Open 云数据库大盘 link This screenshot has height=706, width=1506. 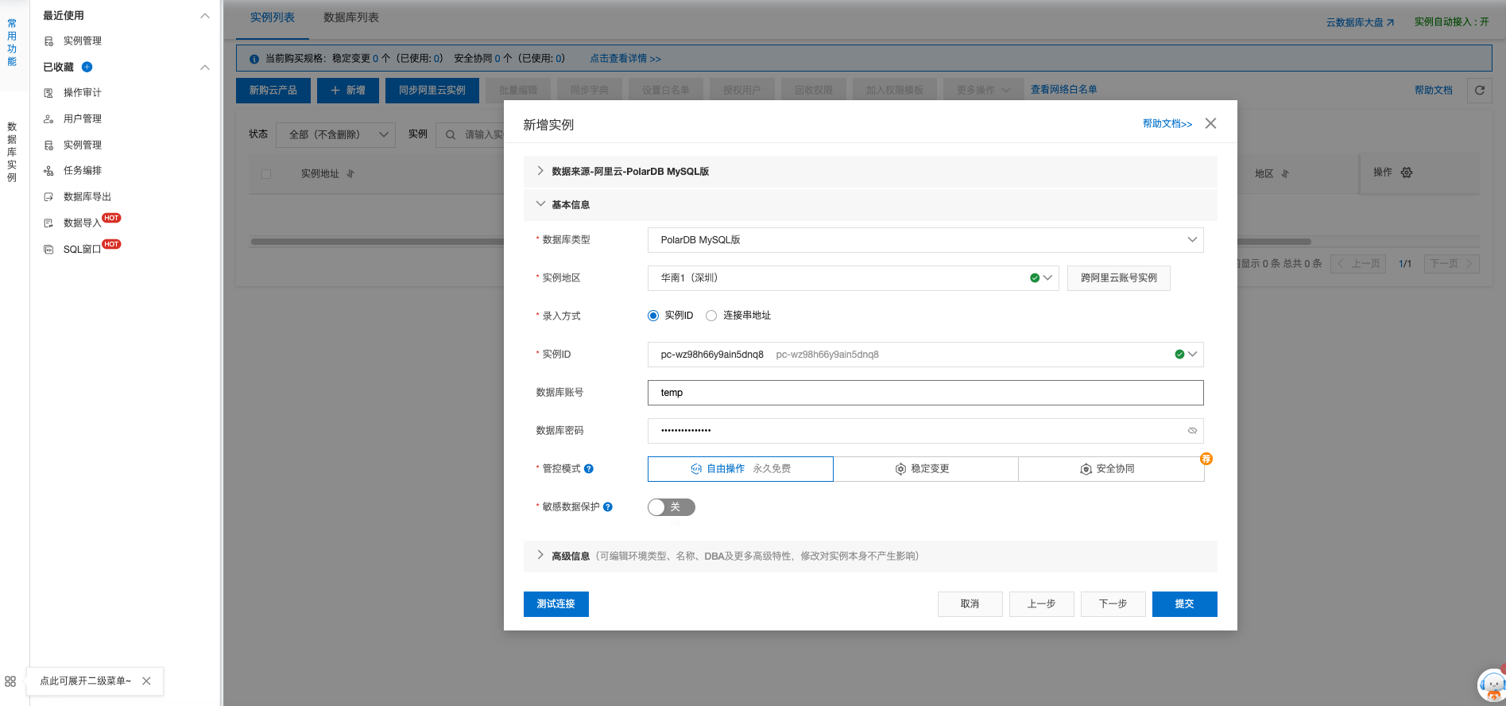coord(1360,22)
